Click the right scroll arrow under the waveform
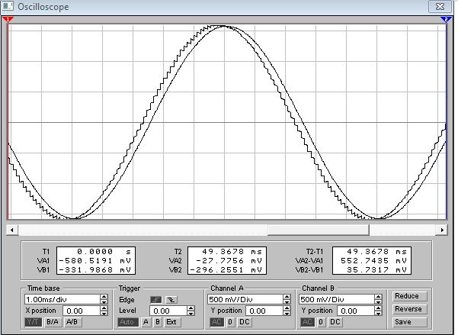458x335 pixels. 442,230
